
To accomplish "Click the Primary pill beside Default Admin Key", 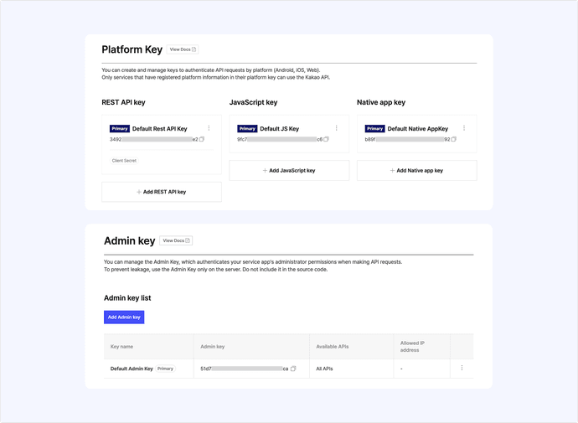I will [165, 369].
